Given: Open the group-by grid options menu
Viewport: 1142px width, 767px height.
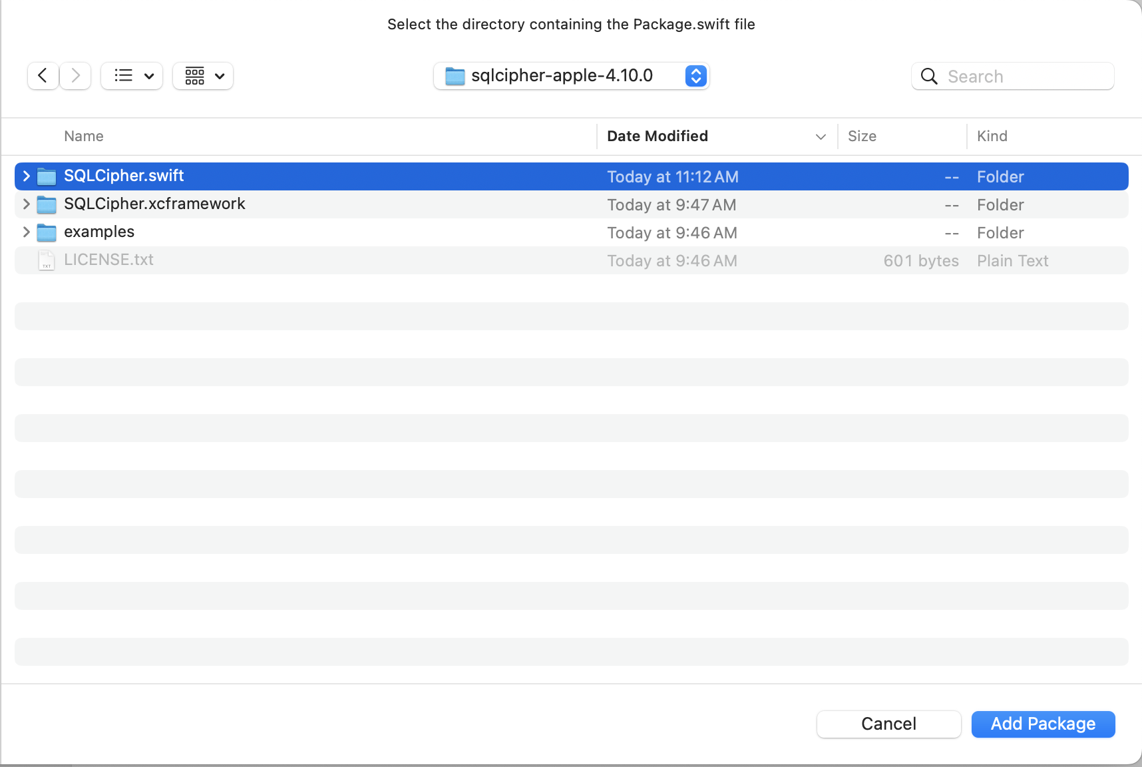Looking at the screenshot, I should point(203,76).
